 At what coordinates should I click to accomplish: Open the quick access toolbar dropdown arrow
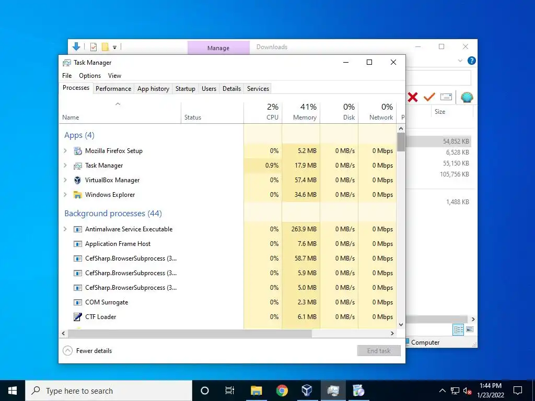[114, 48]
